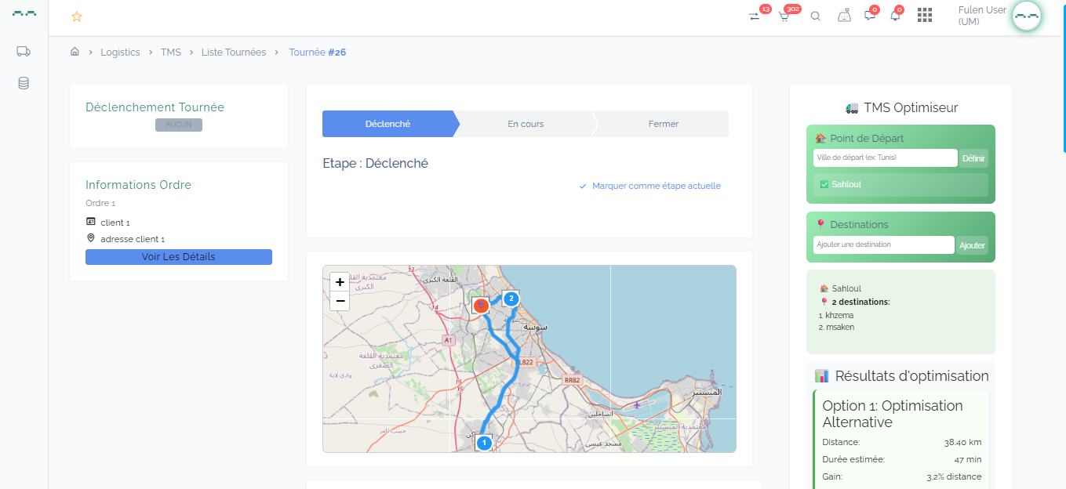Click the Fulen User (UM) name

tap(982, 16)
